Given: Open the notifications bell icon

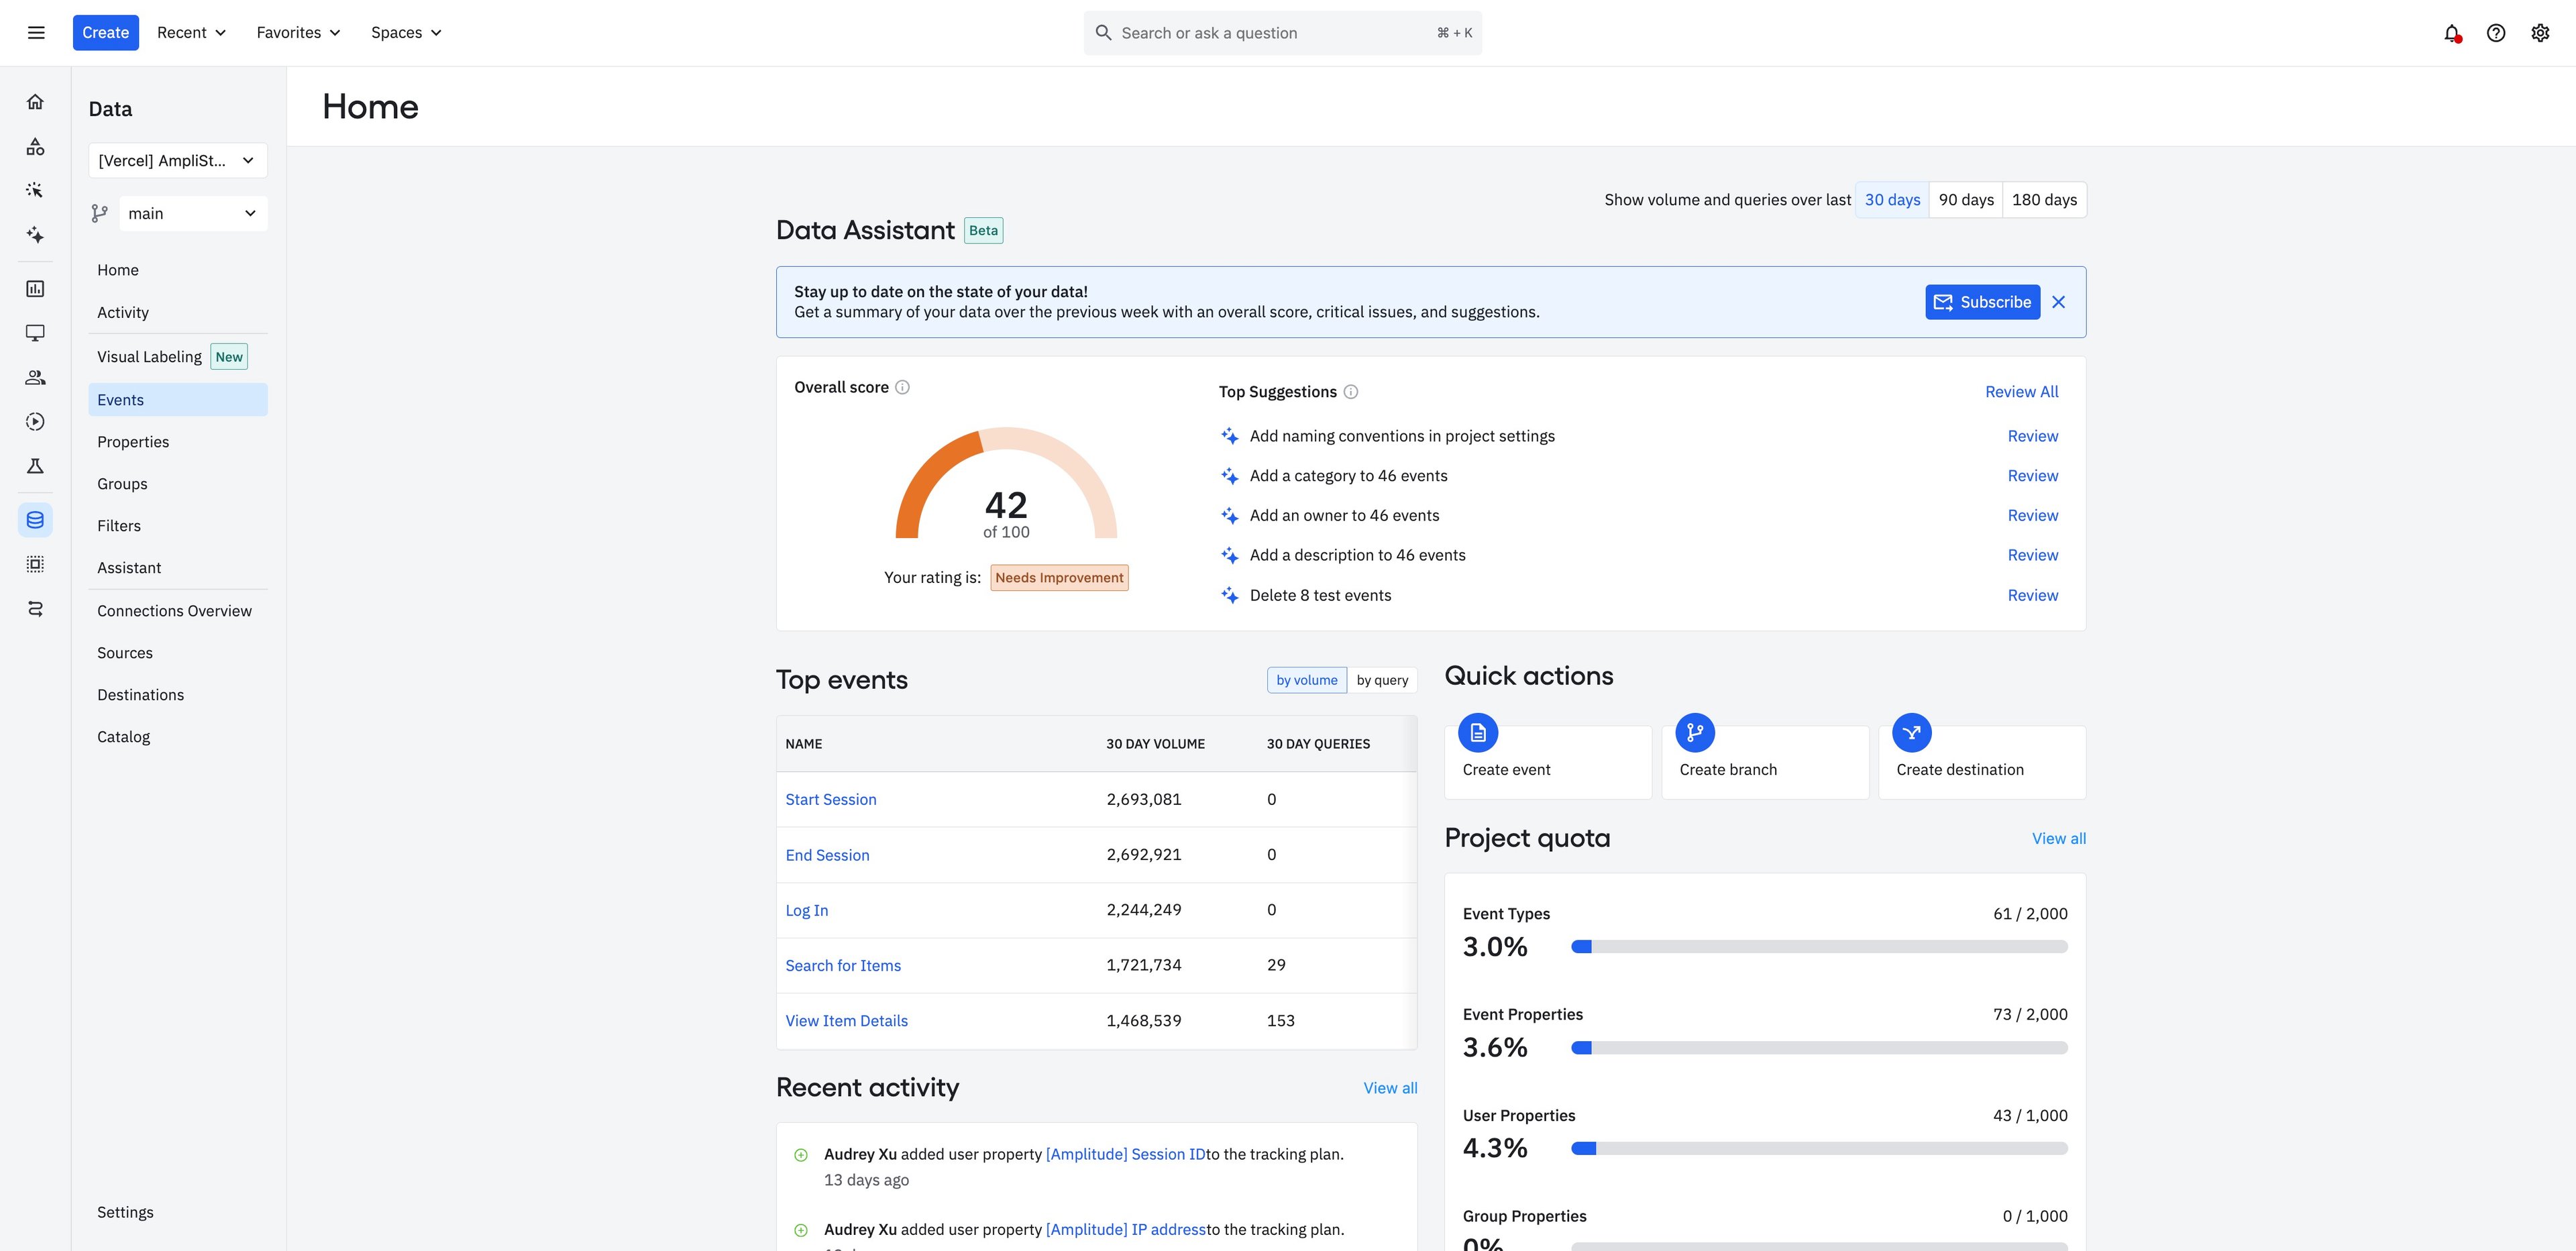Looking at the screenshot, I should (2451, 33).
